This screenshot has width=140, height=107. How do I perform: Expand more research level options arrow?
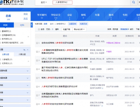pyautogui.click(x=28, y=37)
